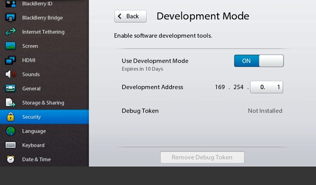Click the '254' address octet
The height and width of the screenshot is (185, 316).
pos(239,87)
